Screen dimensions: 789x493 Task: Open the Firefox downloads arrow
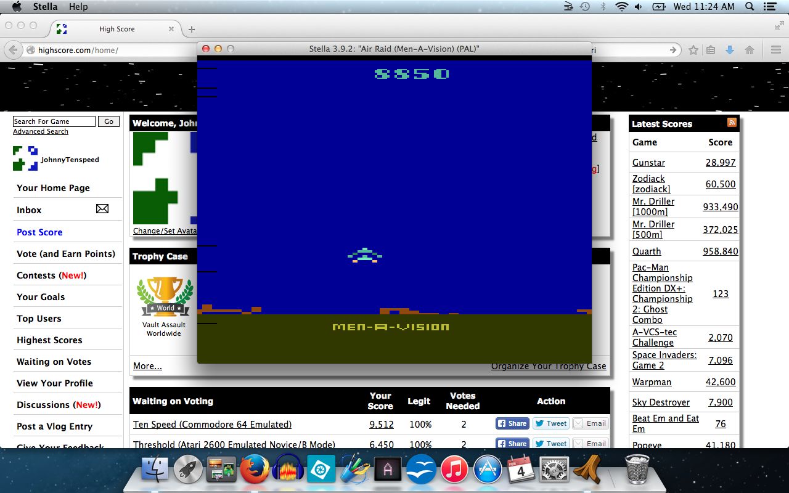point(730,50)
